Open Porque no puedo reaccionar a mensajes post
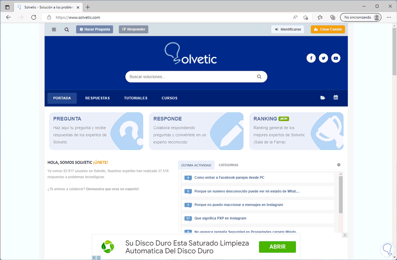The image size is (397, 260). pyautogui.click(x=239, y=204)
